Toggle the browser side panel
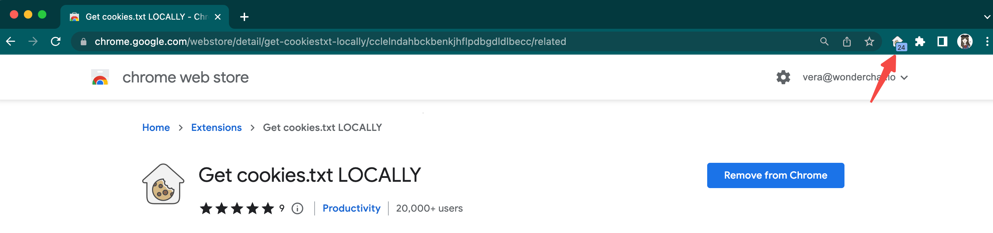 point(942,42)
